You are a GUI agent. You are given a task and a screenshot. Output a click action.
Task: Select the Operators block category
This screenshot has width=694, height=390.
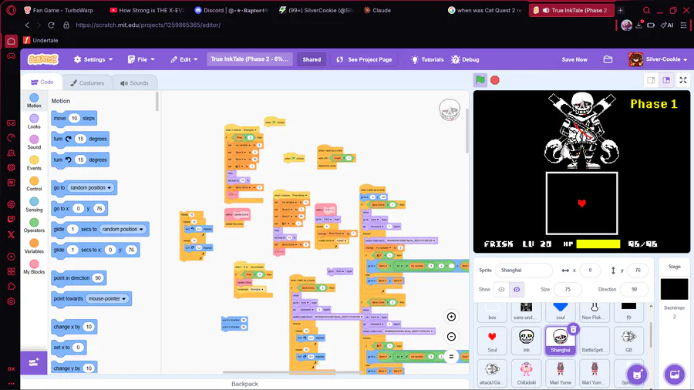34,225
